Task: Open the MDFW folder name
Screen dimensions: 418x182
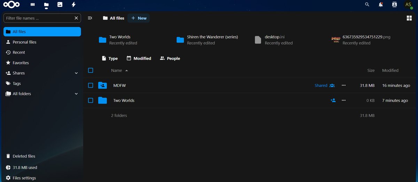Action: coord(119,85)
